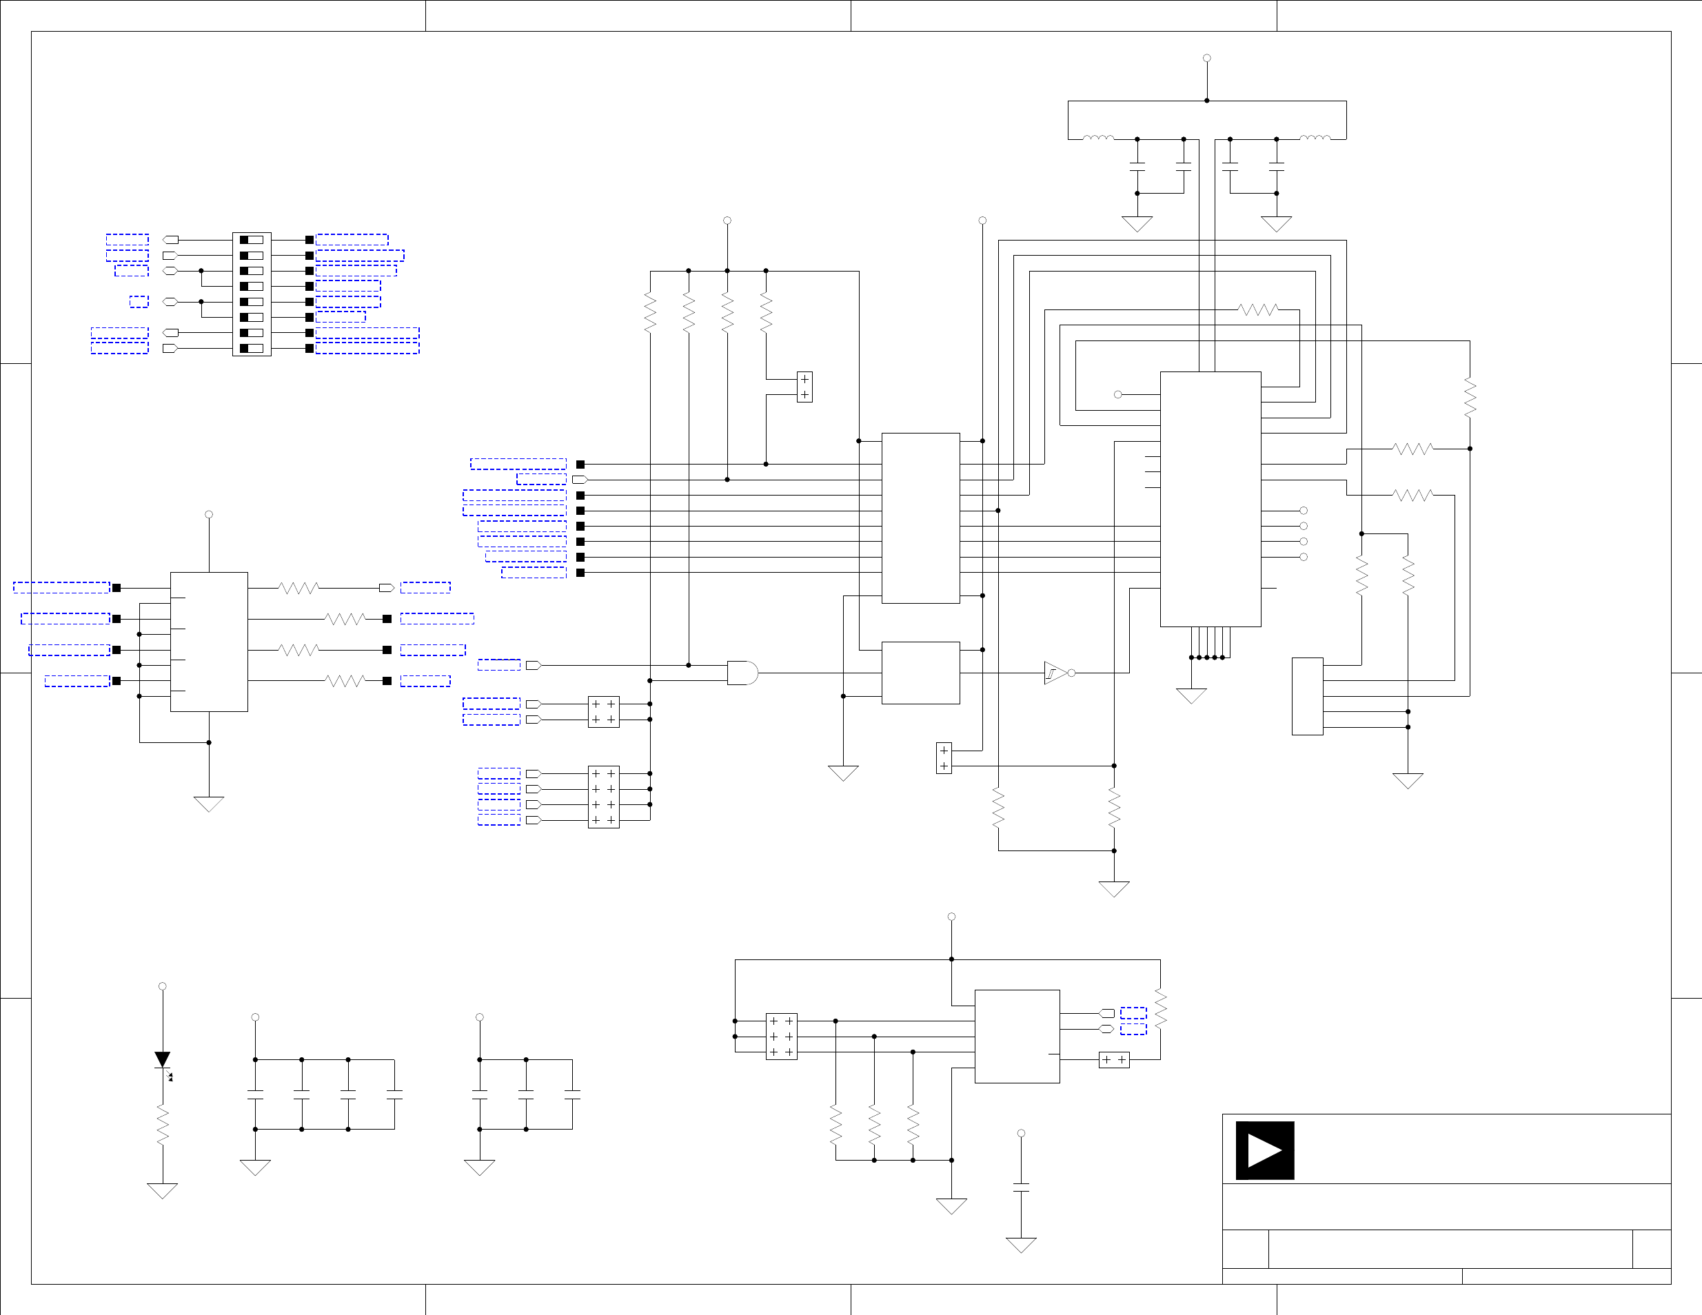Select the narrow connector block below the tall IC
1702x1315 pixels.
[1307, 697]
